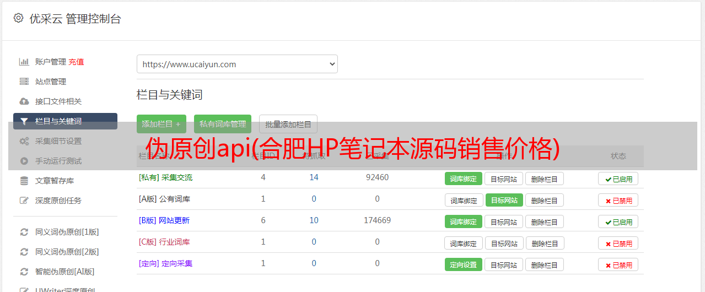Click 词库绑定 in the 公有词库 row
705x292 pixels.
click(x=464, y=200)
